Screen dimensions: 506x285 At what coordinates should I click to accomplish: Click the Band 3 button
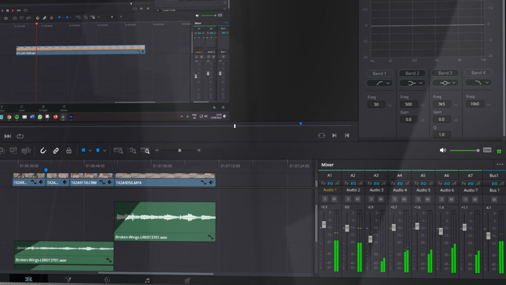click(x=445, y=73)
